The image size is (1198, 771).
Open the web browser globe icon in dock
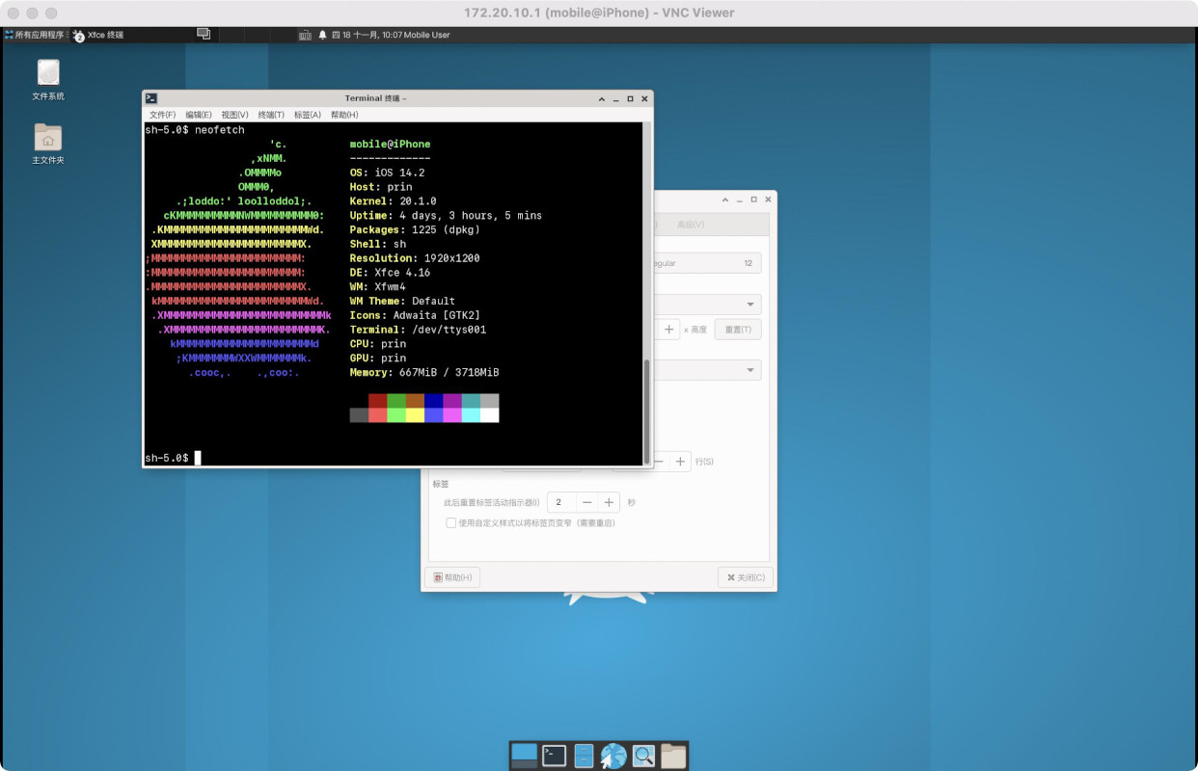click(x=613, y=756)
